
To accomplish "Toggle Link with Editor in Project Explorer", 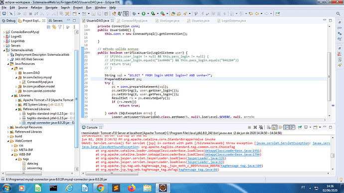I will [x=54, y=27].
